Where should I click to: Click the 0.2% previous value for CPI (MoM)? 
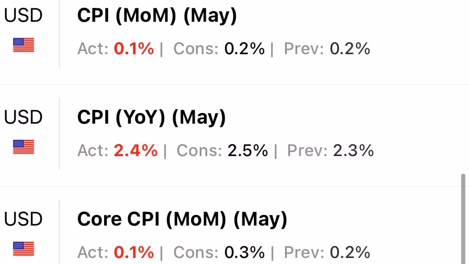pyautogui.click(x=350, y=49)
